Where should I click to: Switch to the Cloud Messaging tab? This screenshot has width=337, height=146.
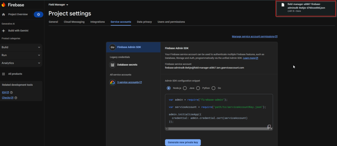74,22
